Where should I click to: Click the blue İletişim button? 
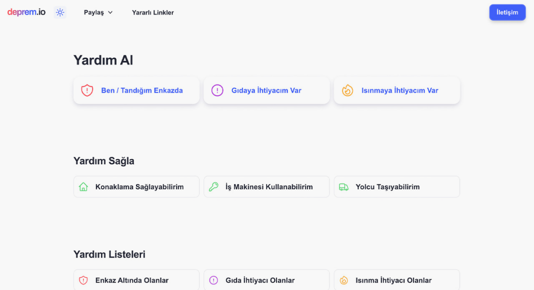[x=507, y=12]
